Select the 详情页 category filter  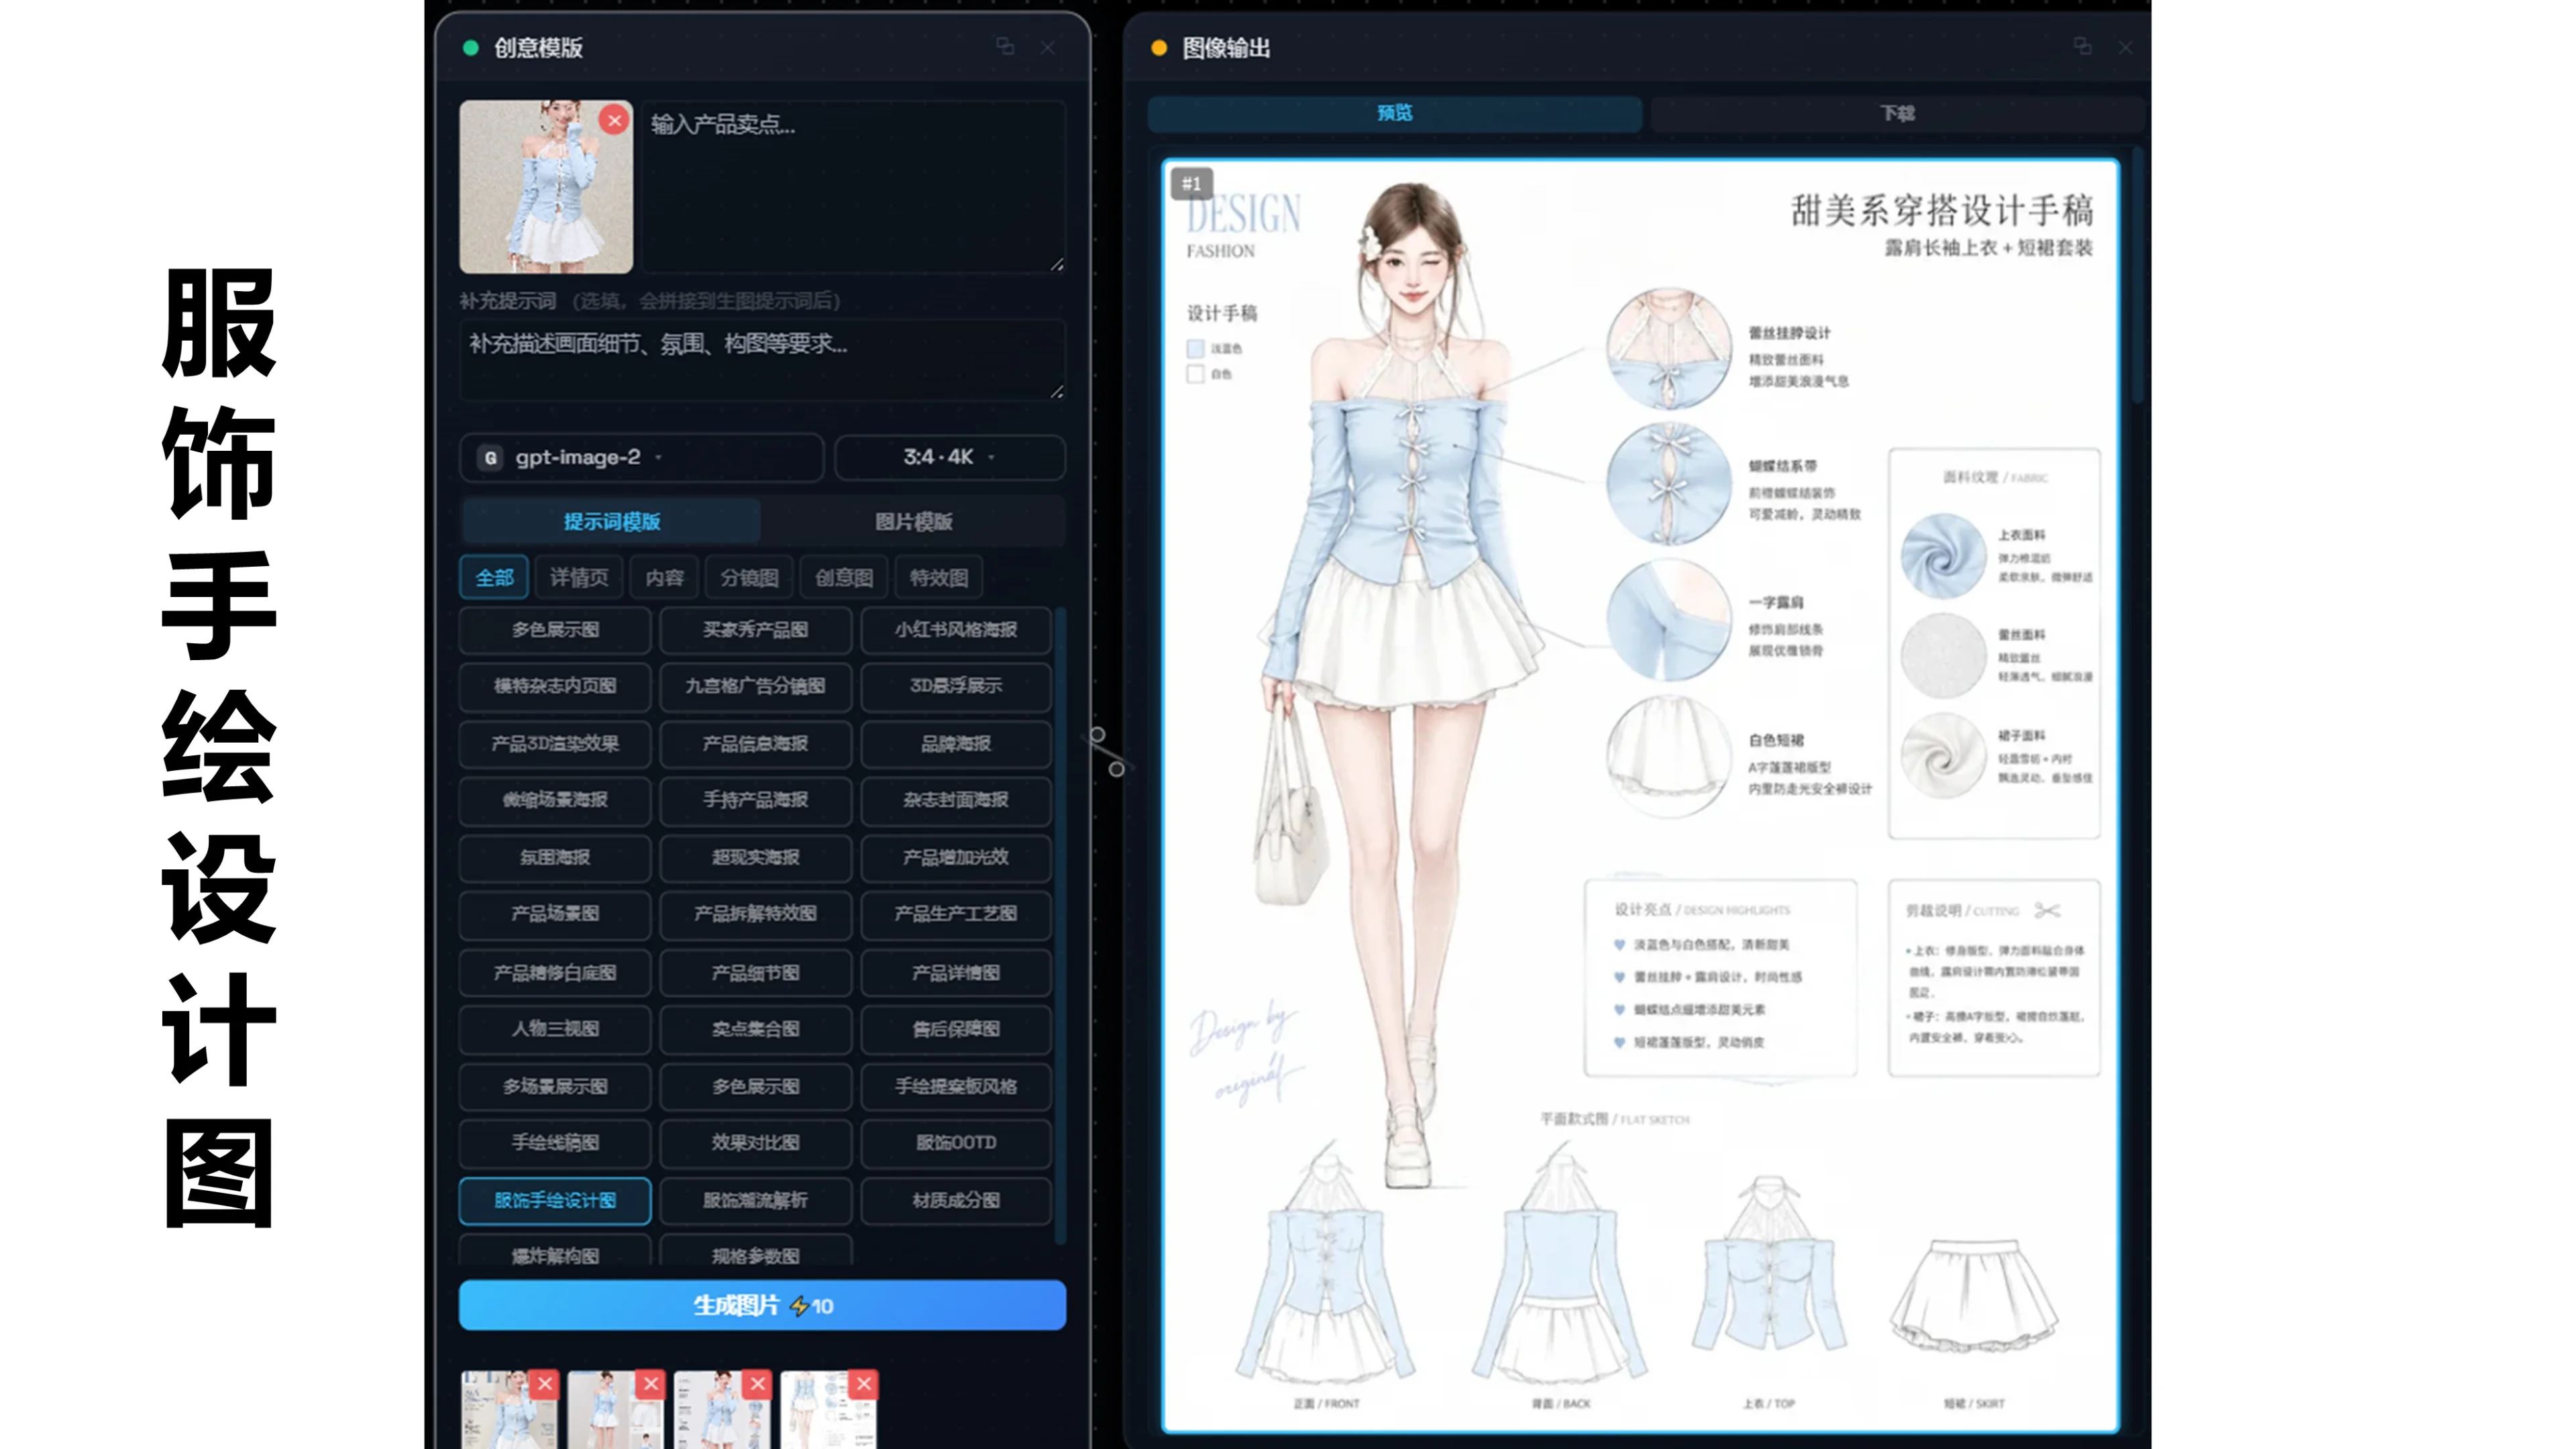coord(579,578)
